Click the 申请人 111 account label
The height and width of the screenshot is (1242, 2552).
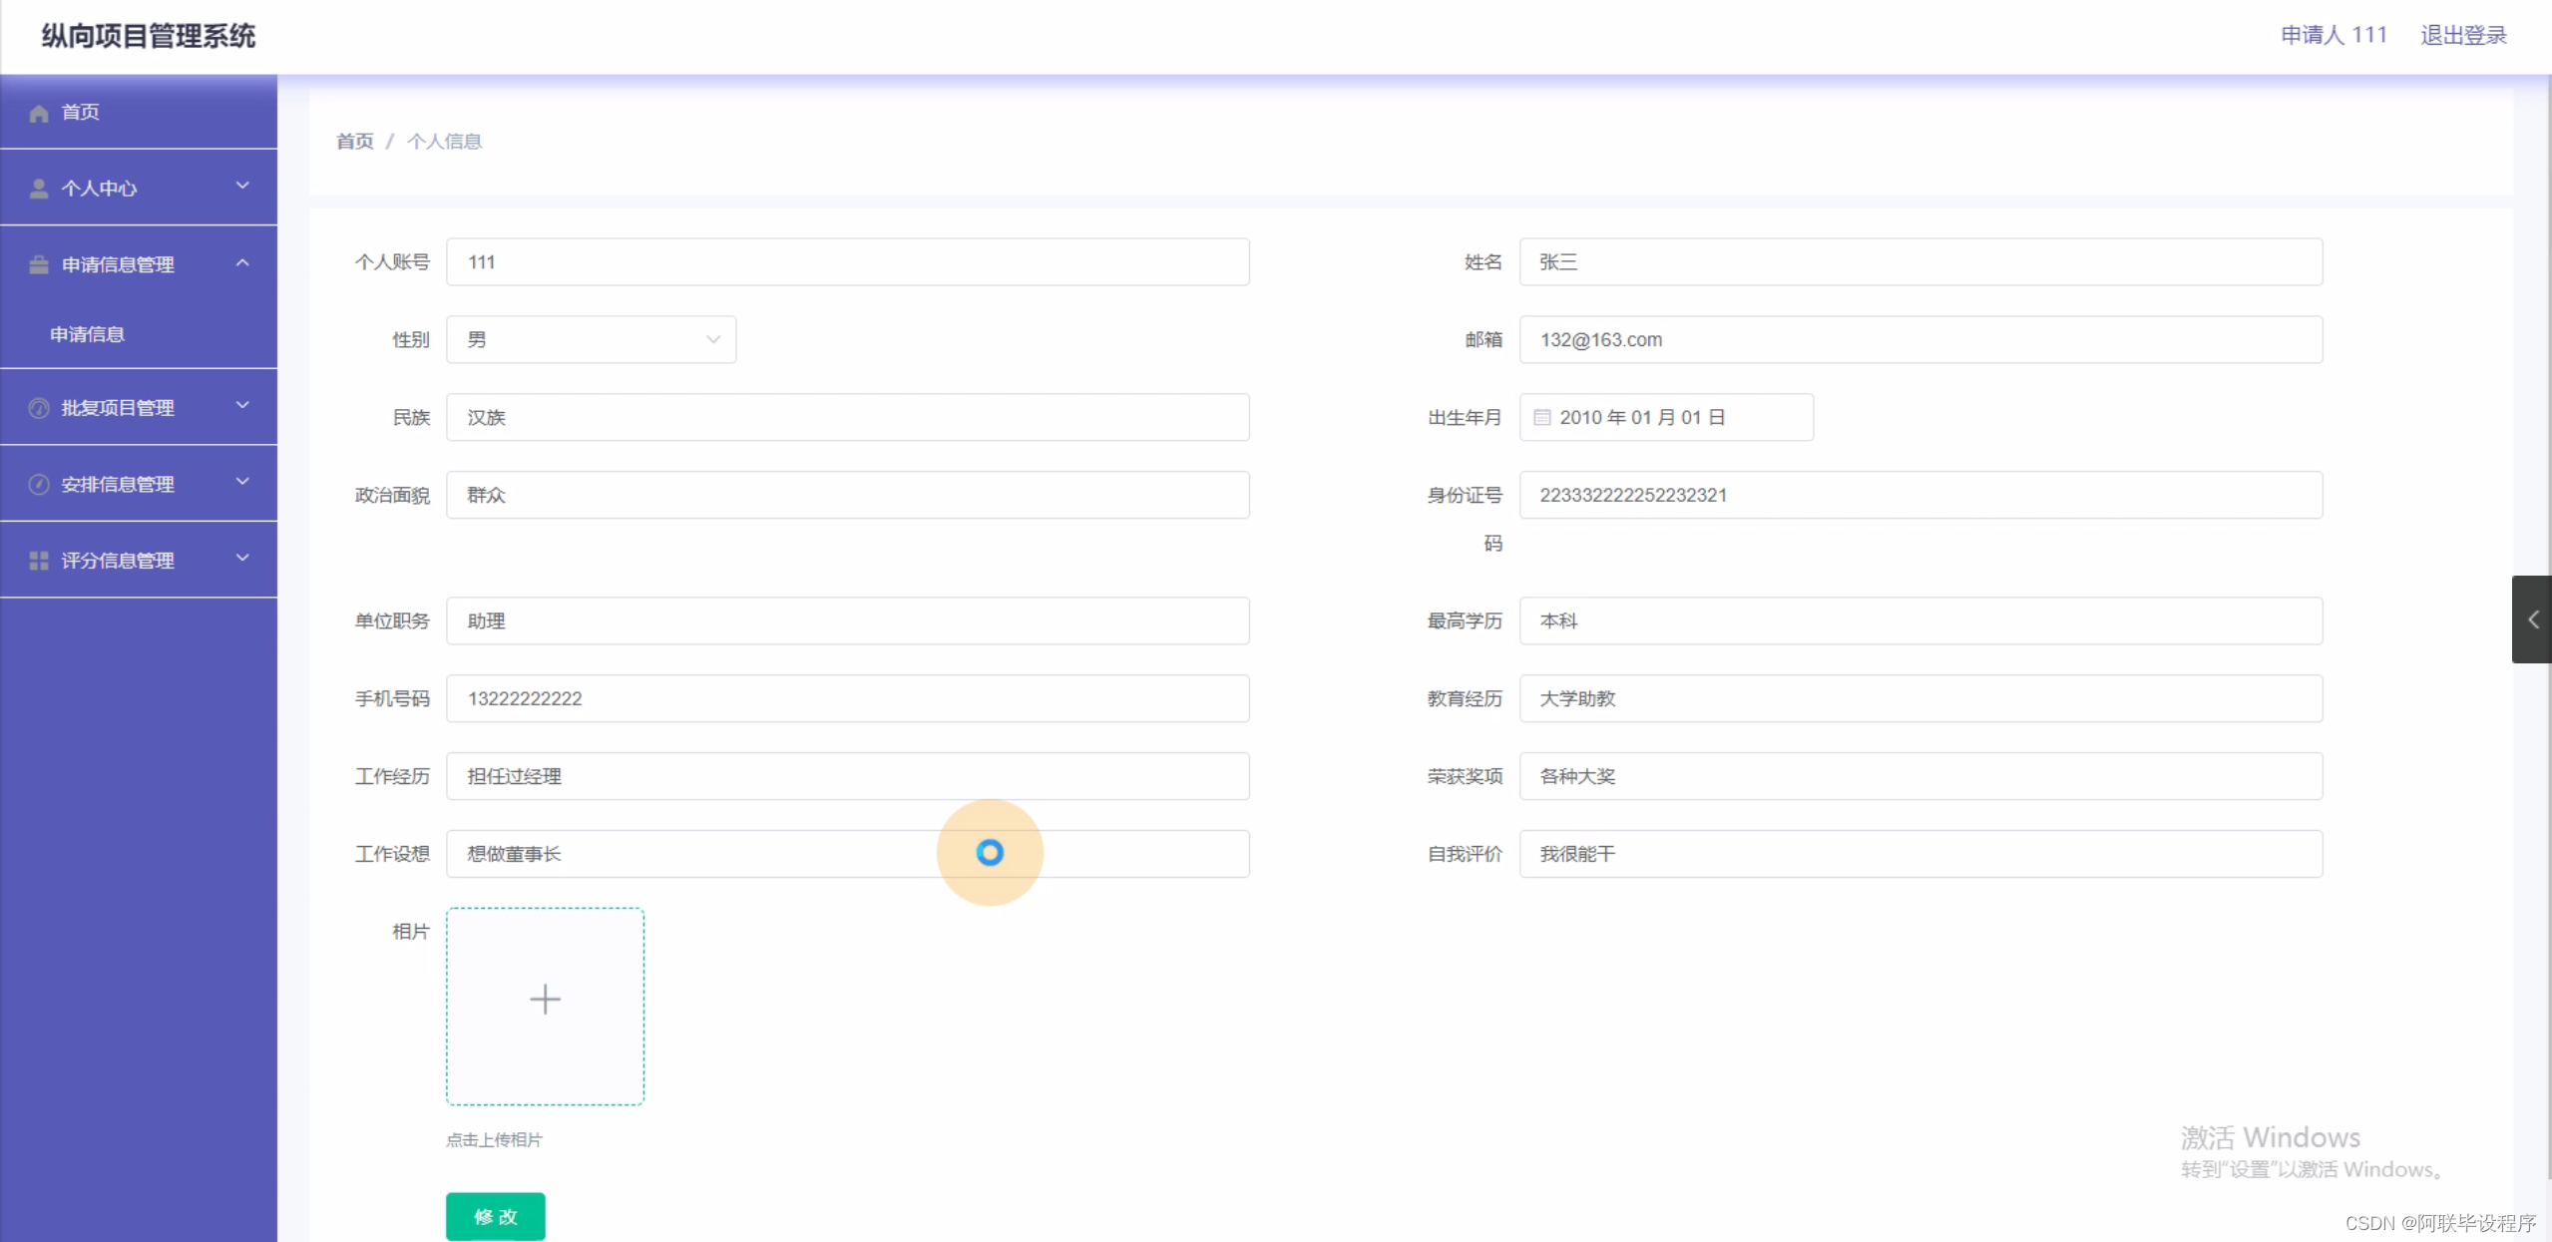click(2334, 34)
